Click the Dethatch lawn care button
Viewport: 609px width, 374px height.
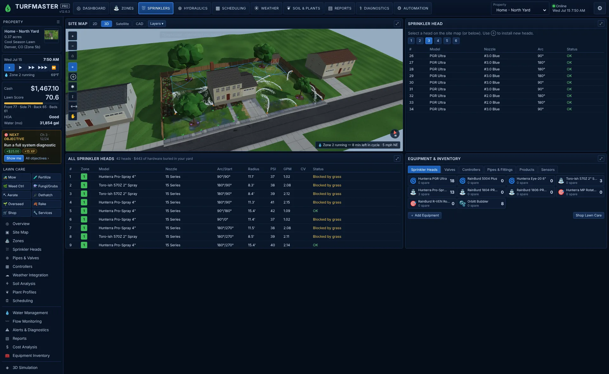[47, 195]
